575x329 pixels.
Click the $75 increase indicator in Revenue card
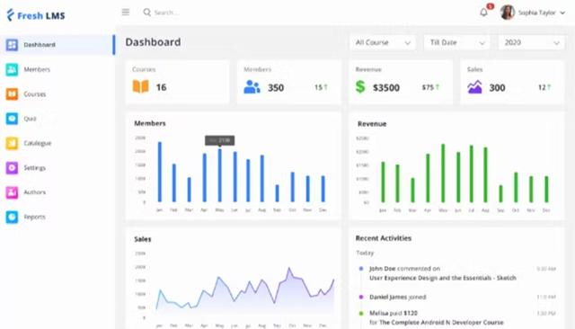pos(430,87)
